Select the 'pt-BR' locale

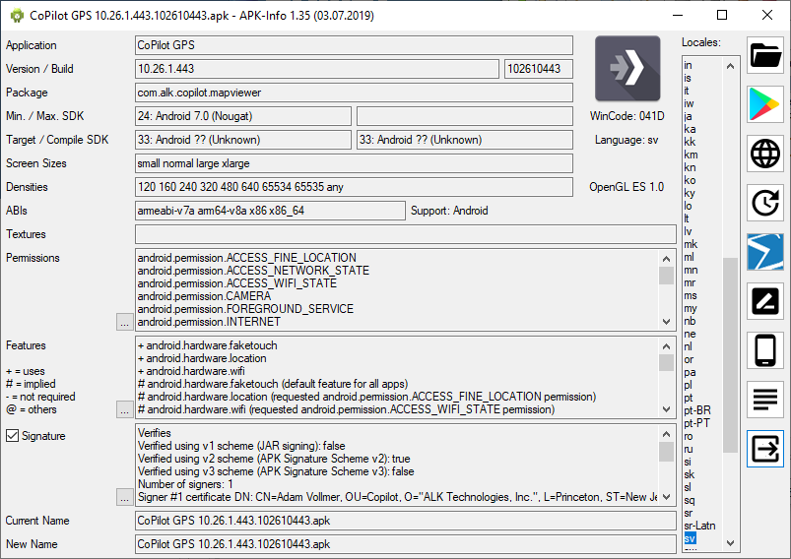pyautogui.click(x=697, y=410)
